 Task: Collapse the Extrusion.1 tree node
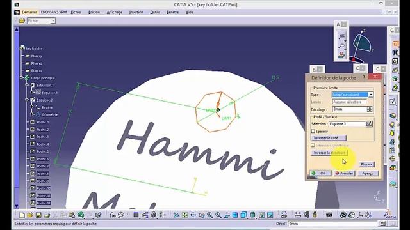(27, 85)
